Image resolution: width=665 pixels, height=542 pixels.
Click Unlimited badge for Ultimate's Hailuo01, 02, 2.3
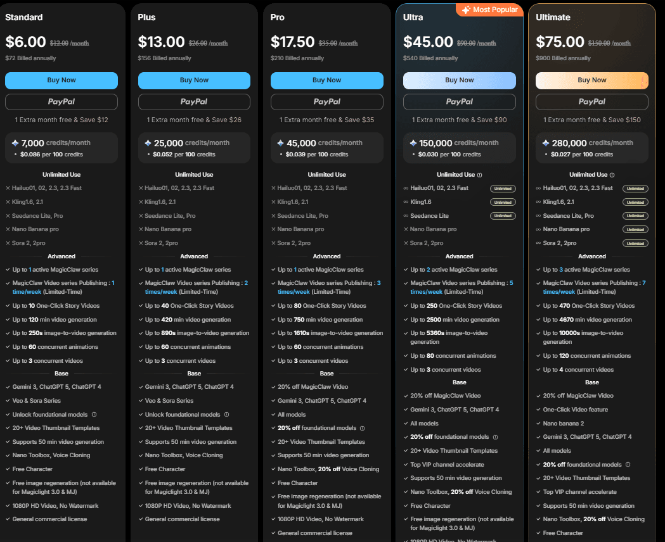635,189
